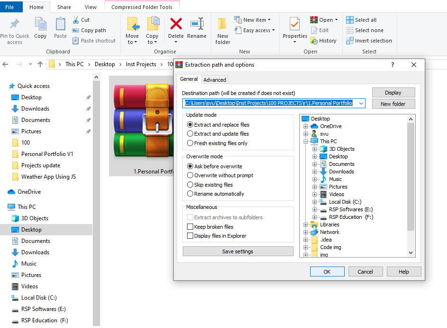447x328 pixels.
Task: Click Desktop in the address breadcrumb
Action: pos(105,64)
